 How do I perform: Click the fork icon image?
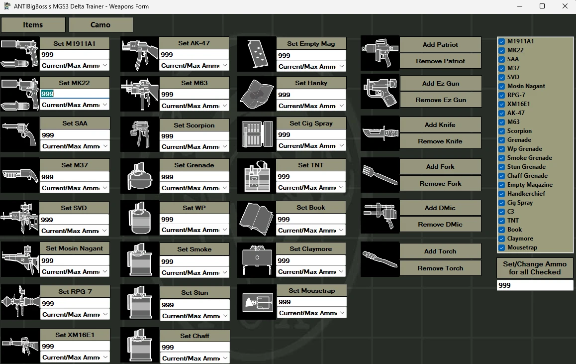(380, 175)
